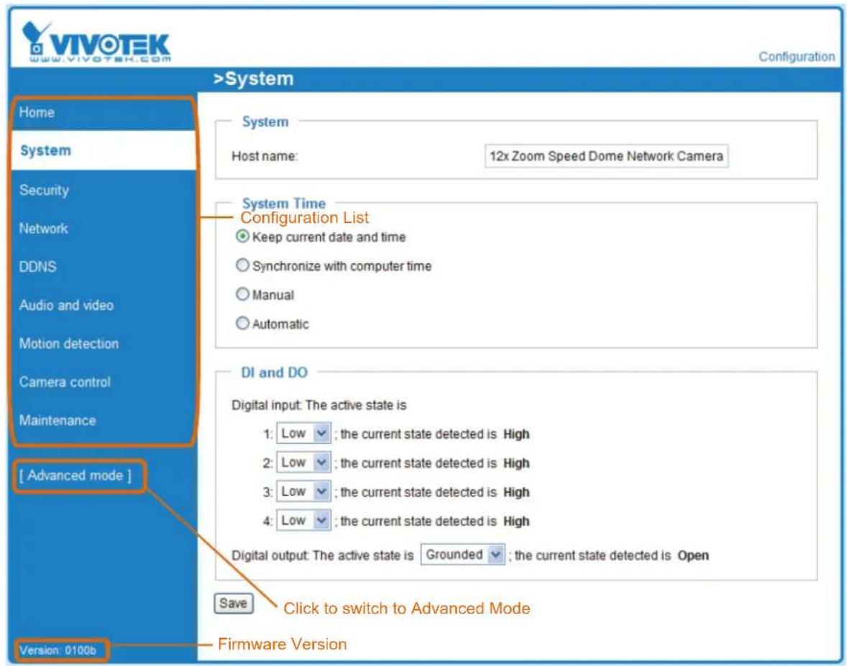
Task: Open the Maintenance page
Action: click(x=58, y=420)
